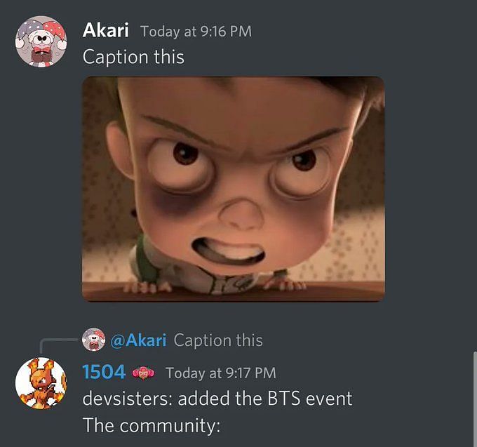477x447 pixels.
Task: Click the Today at 9:17 PM timestamp
Action: (x=221, y=373)
